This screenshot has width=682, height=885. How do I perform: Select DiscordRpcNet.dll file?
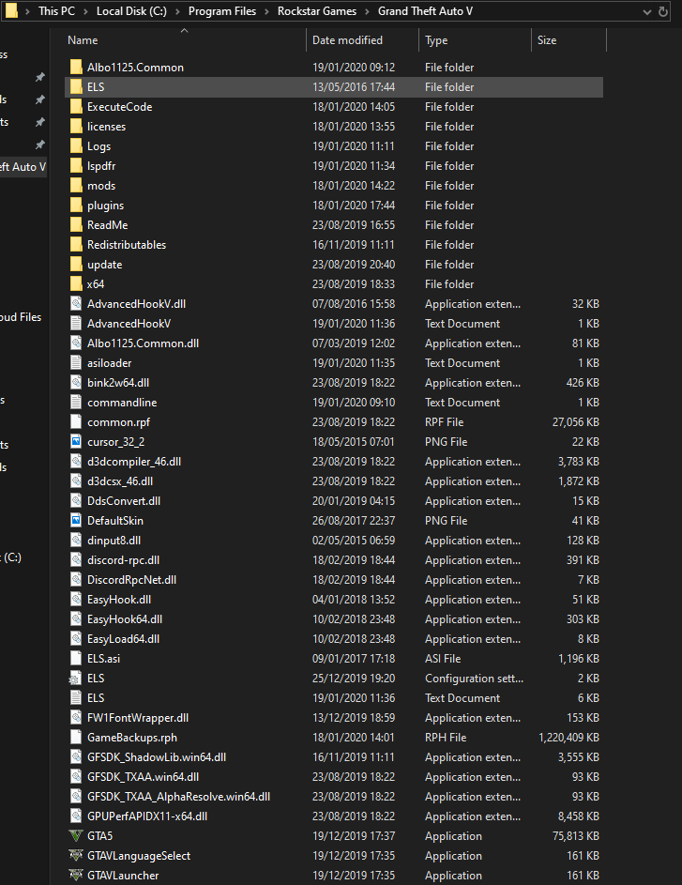pyautogui.click(x=131, y=580)
